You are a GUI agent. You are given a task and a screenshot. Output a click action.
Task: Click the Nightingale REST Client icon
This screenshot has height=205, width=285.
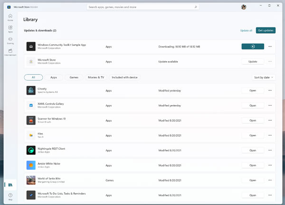pos(31,150)
